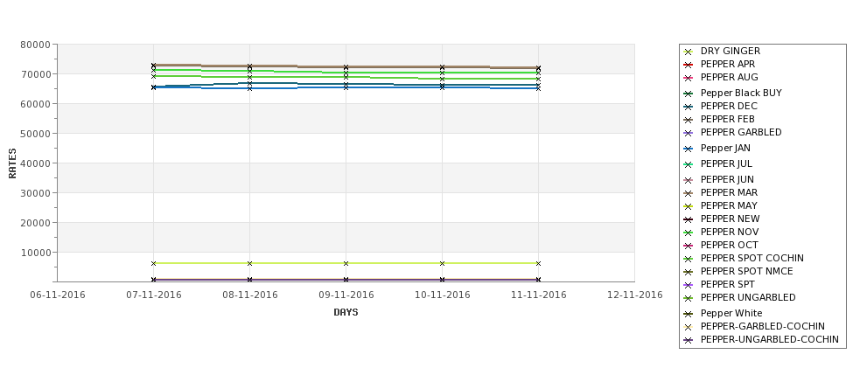Click dry ginger data point on 09-11-2016
This screenshot has height=375, width=853.
pos(346,264)
